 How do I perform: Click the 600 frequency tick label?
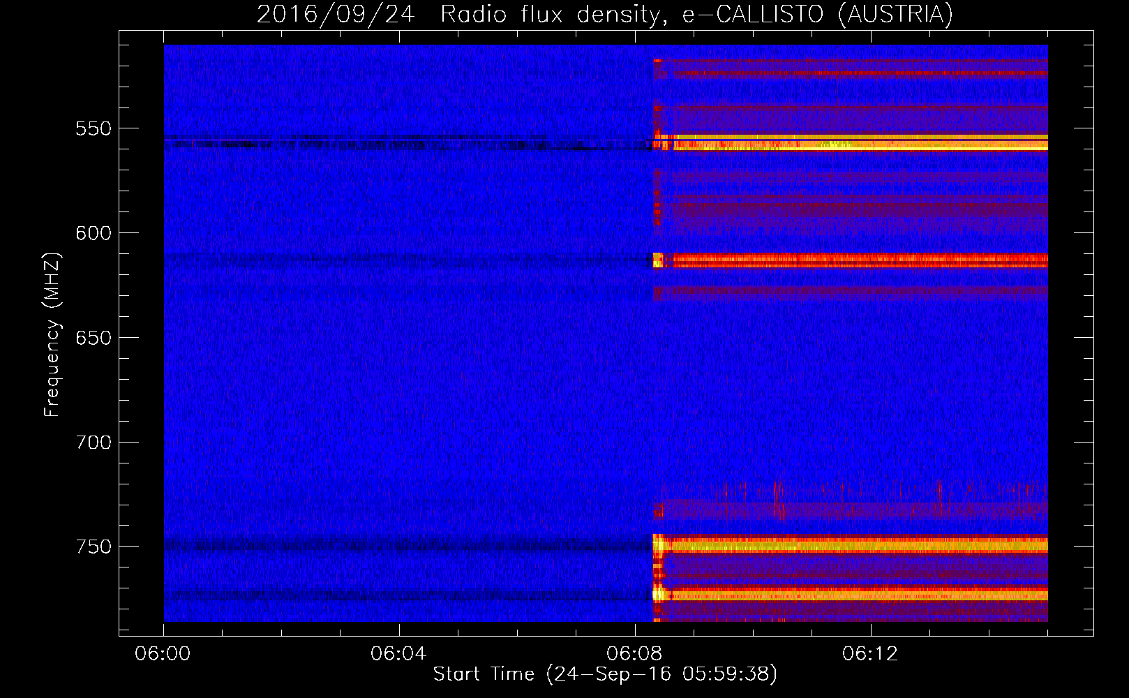(94, 234)
